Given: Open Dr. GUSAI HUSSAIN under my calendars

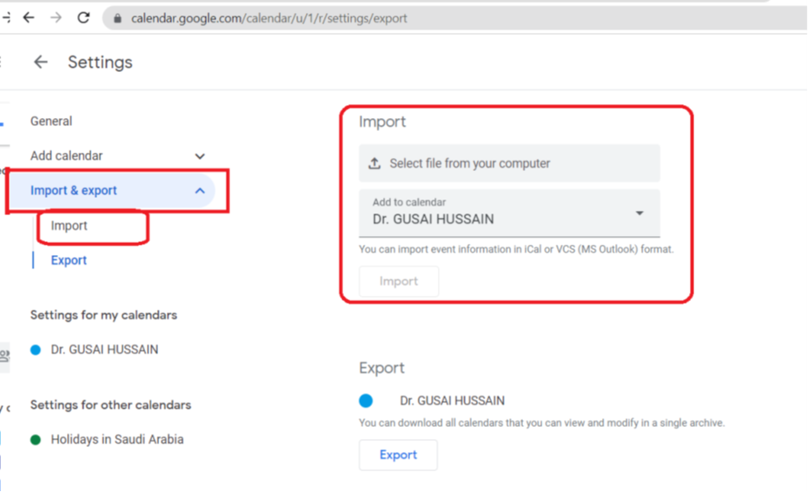Looking at the screenshot, I should click(104, 350).
